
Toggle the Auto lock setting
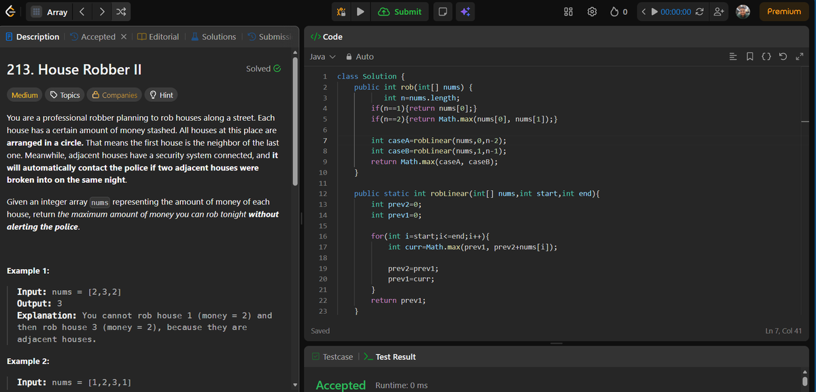[x=360, y=56]
